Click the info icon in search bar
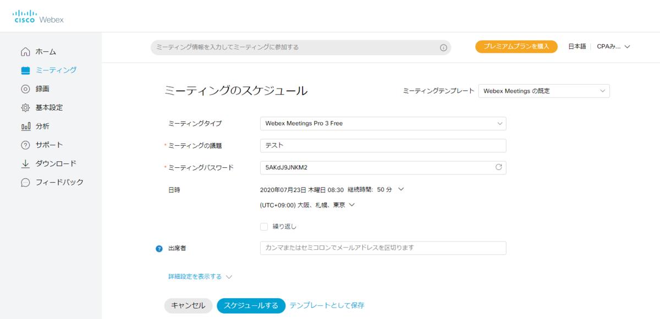 [443, 48]
